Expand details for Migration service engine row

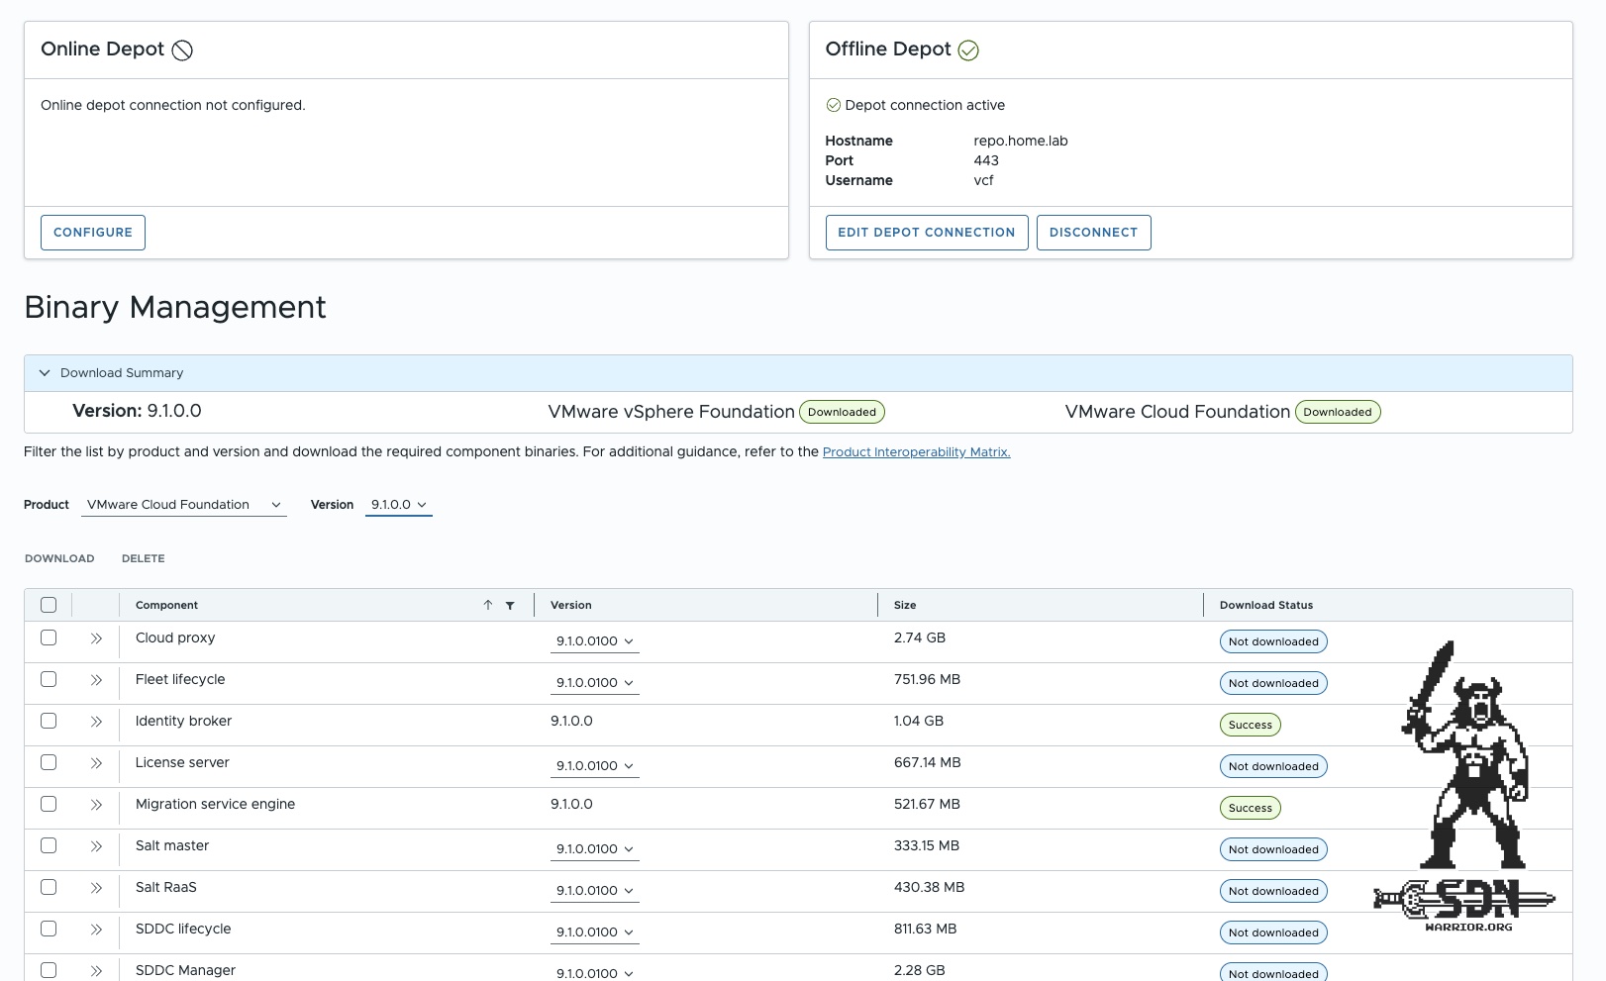click(x=96, y=805)
